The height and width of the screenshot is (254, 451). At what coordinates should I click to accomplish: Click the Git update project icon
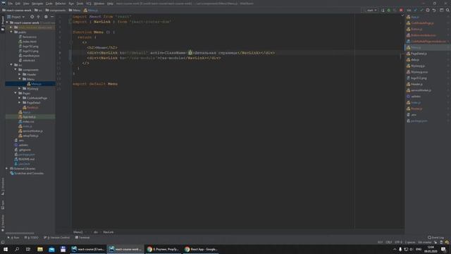[415, 10]
